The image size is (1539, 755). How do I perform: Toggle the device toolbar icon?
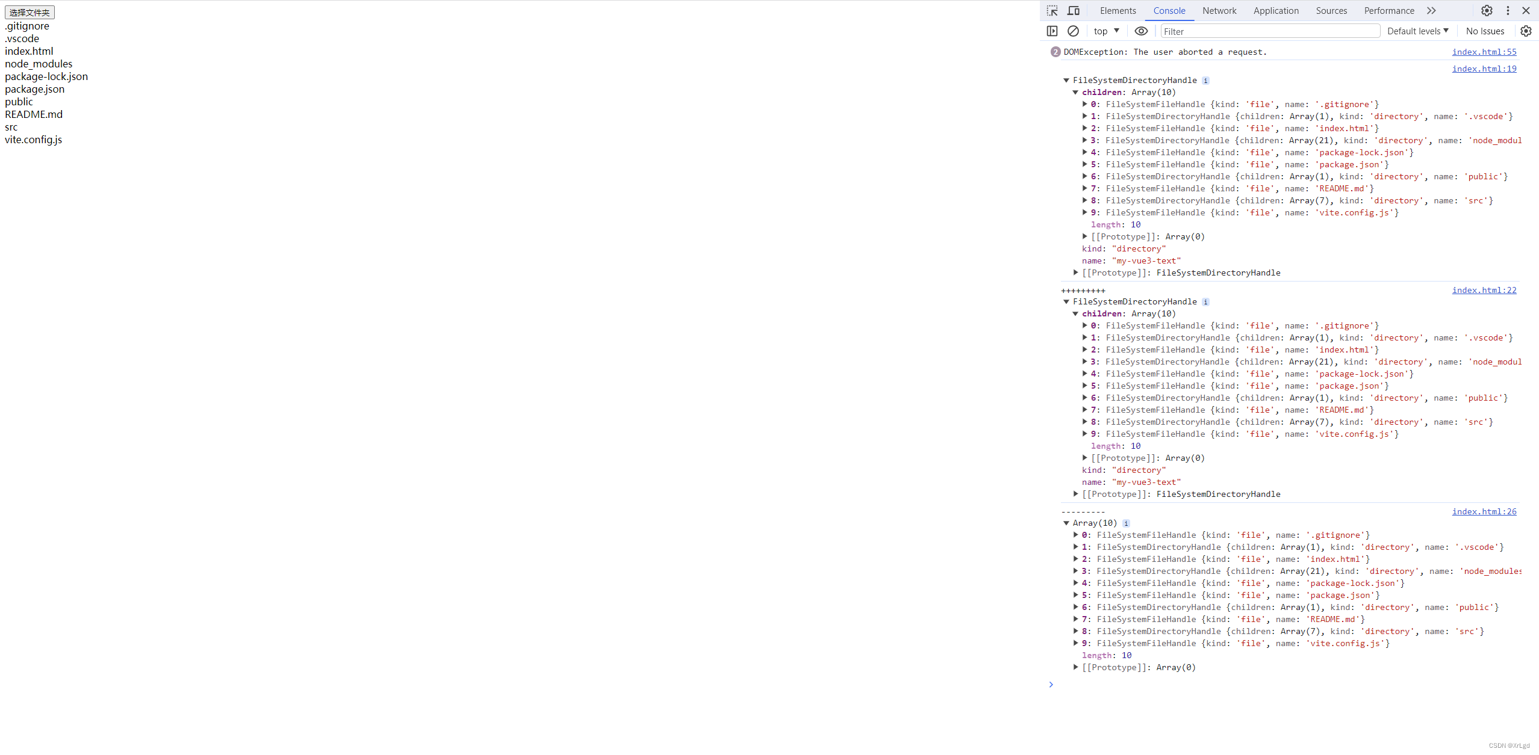tap(1074, 11)
